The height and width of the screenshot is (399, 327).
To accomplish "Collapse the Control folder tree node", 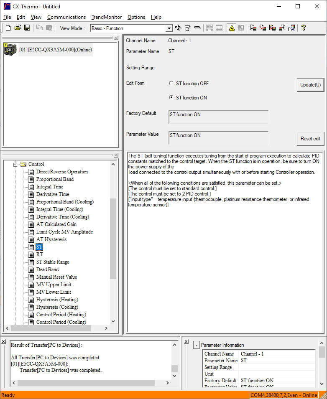I will pos(15,165).
